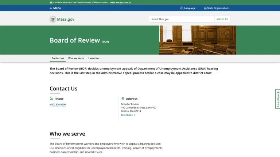Click the Who we serve section heading
Viewport: 280px width, 157px height.
67,134
